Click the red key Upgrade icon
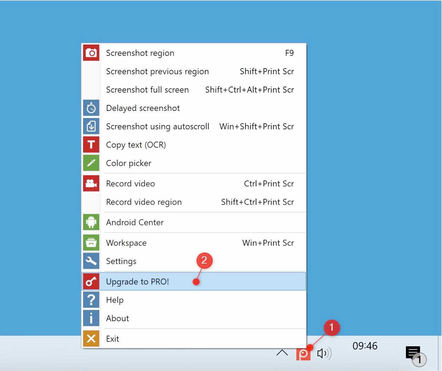 (x=91, y=282)
